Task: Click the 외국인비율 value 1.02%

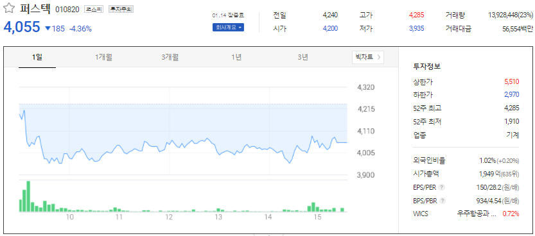Action: pos(487,161)
